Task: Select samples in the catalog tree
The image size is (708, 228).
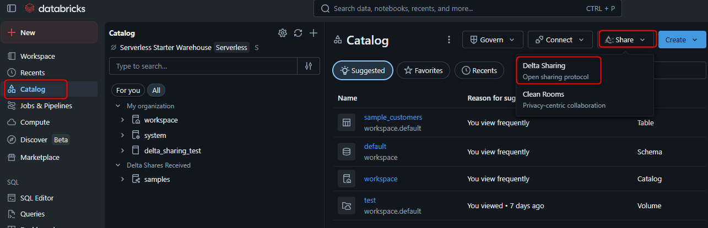Action: [x=157, y=179]
